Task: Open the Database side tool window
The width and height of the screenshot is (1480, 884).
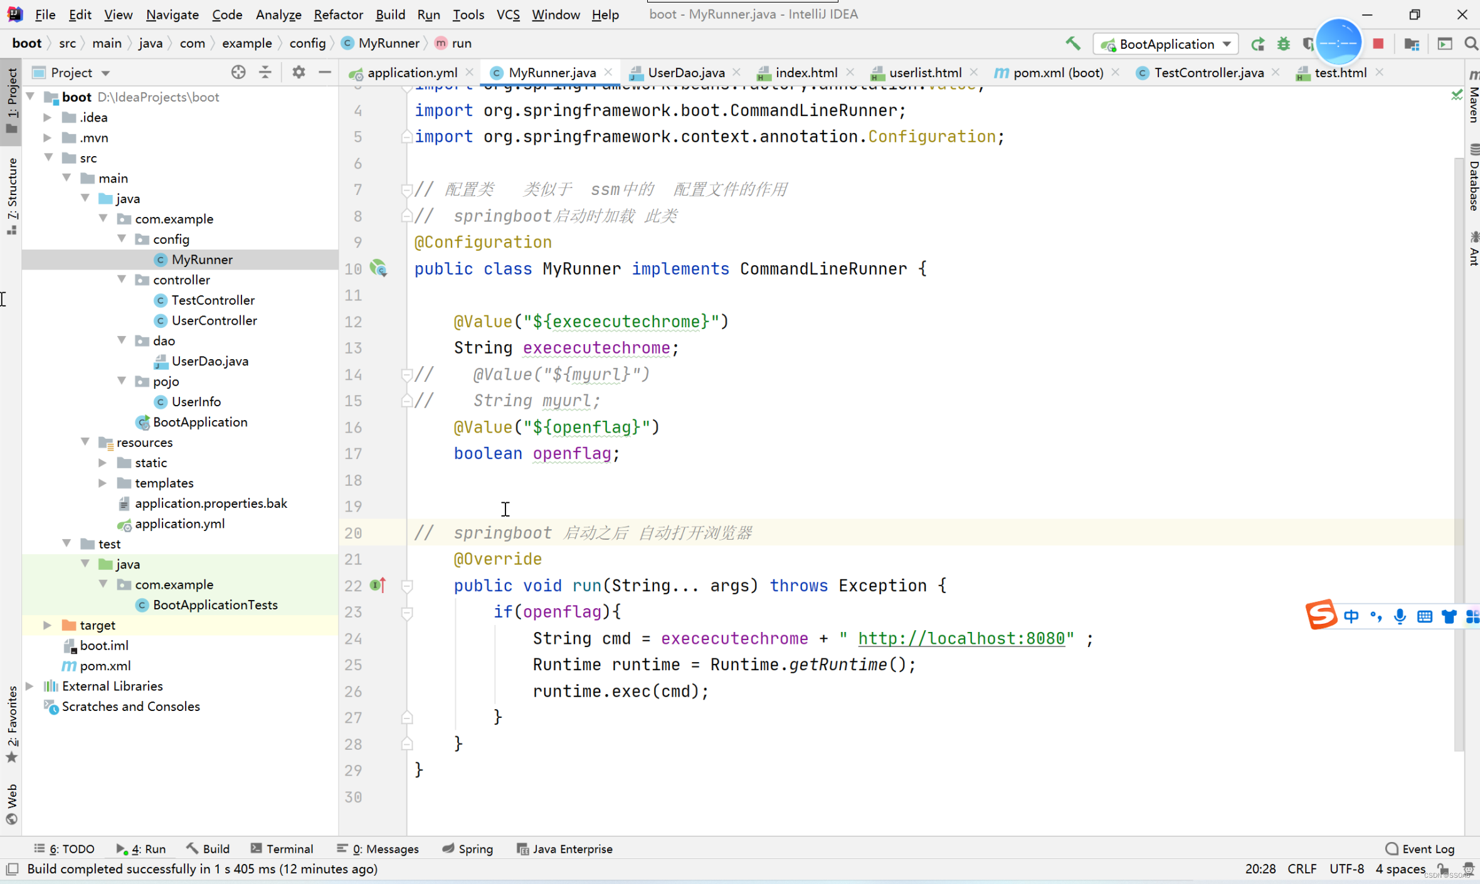Action: click(x=1473, y=178)
